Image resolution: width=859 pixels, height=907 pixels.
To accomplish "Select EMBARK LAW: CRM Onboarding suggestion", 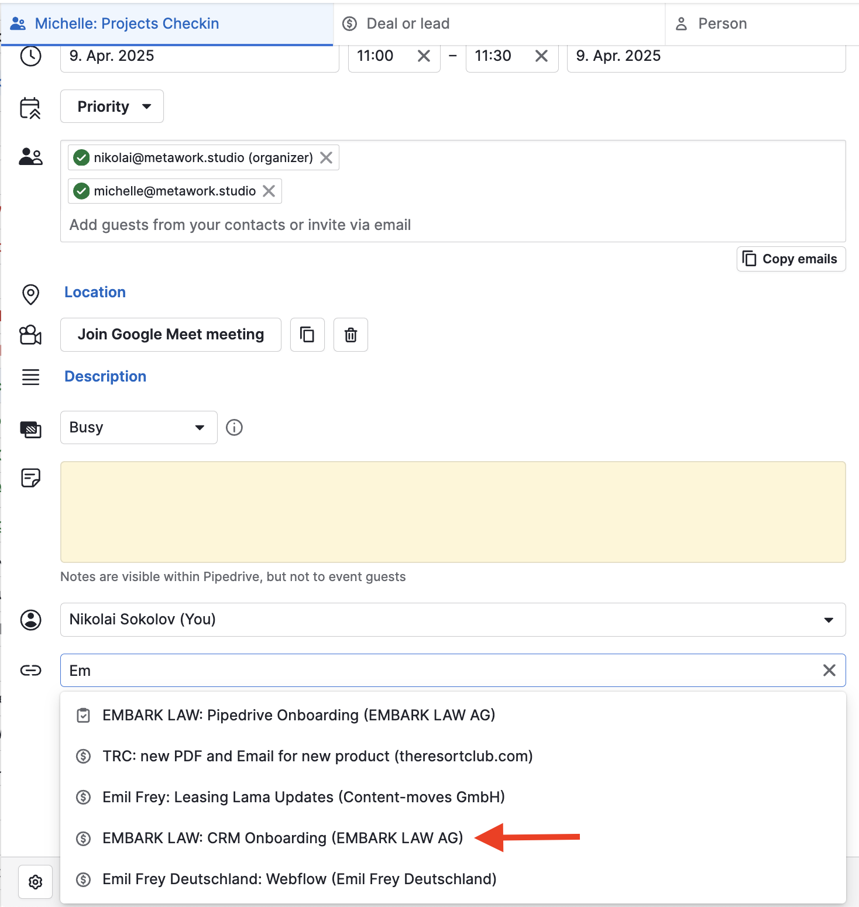I will (x=283, y=838).
